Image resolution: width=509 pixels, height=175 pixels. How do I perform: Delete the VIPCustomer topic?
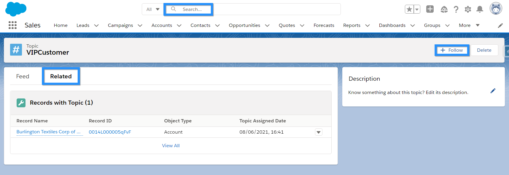pyautogui.click(x=484, y=50)
